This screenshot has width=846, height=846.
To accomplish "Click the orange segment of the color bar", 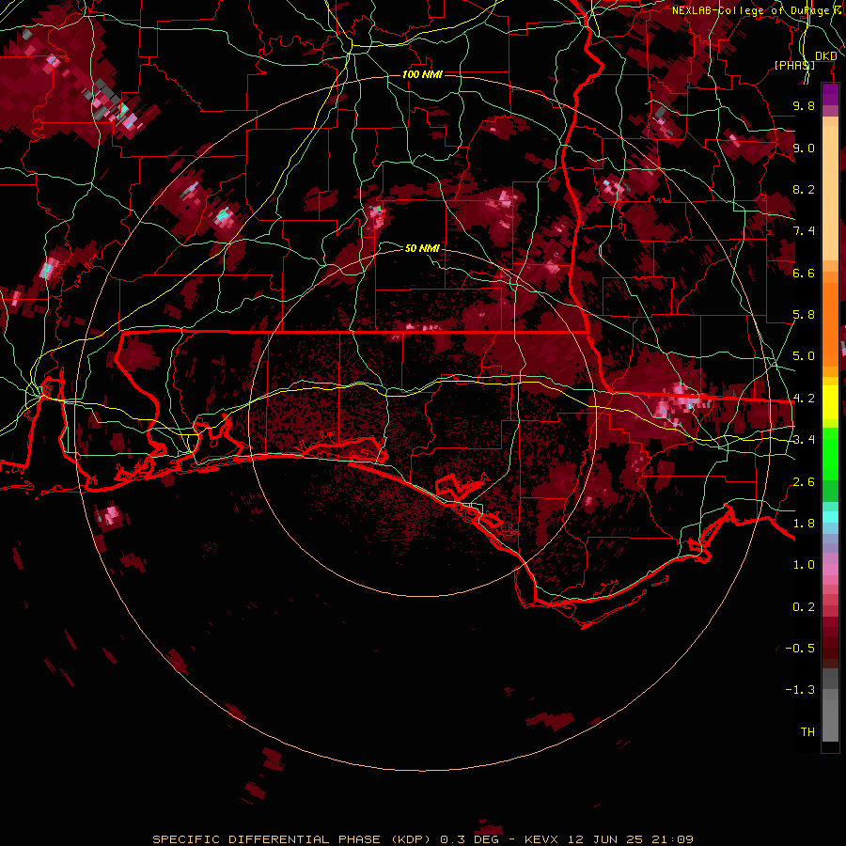I will pyautogui.click(x=830, y=323).
